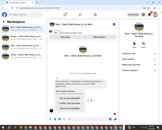The width and height of the screenshot is (162, 130).
Task: Record a voice clip microphone icon
Action: pyautogui.click(x=50, y=119)
